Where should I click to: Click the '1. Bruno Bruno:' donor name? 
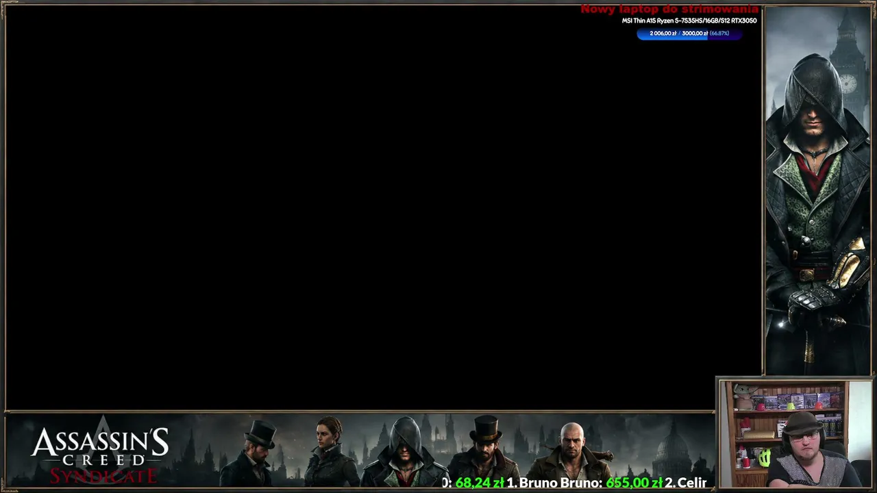pos(554,483)
